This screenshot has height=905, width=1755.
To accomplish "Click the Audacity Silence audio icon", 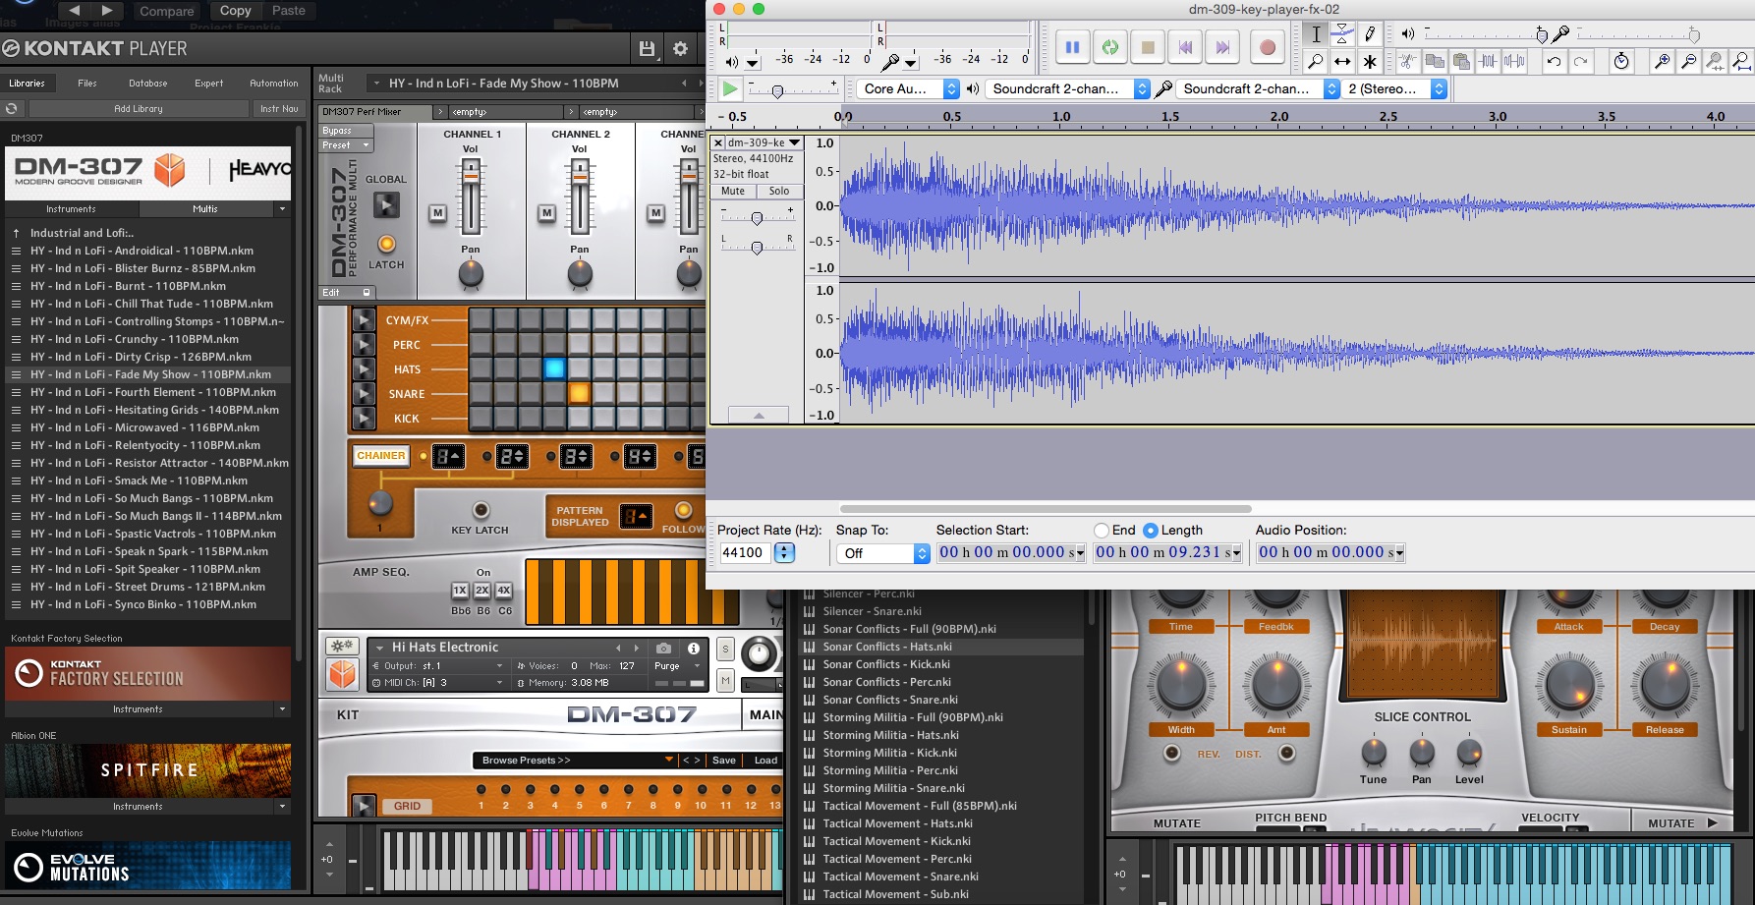I will (1515, 61).
